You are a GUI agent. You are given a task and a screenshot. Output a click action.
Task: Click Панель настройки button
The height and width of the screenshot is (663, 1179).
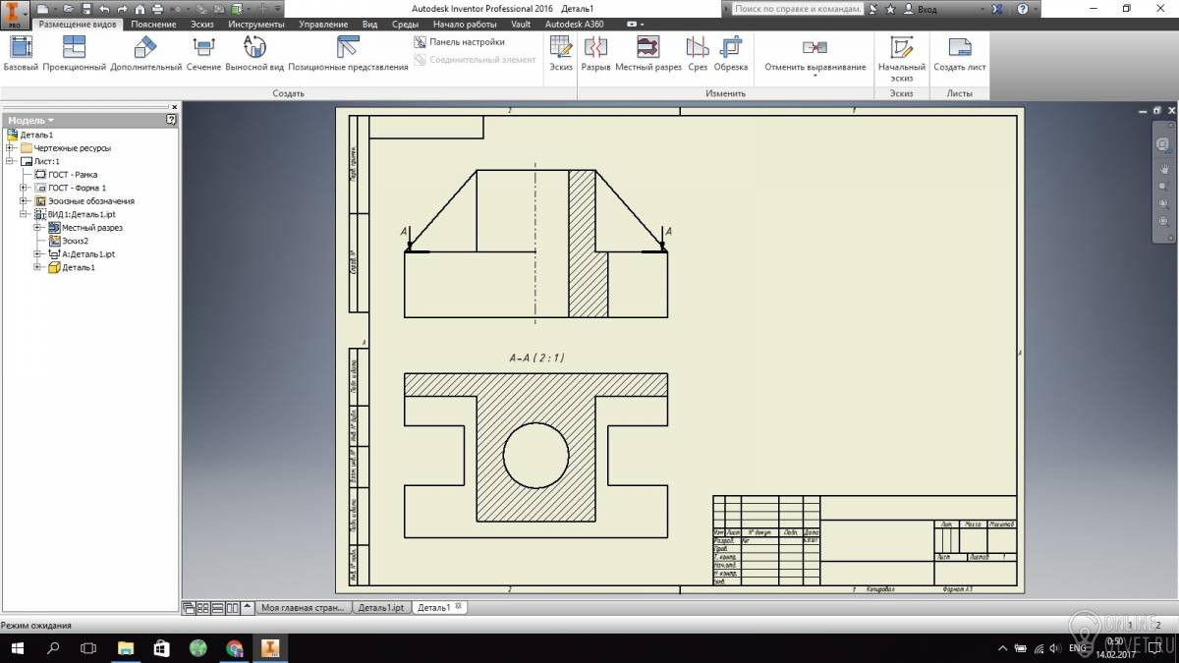(460, 42)
